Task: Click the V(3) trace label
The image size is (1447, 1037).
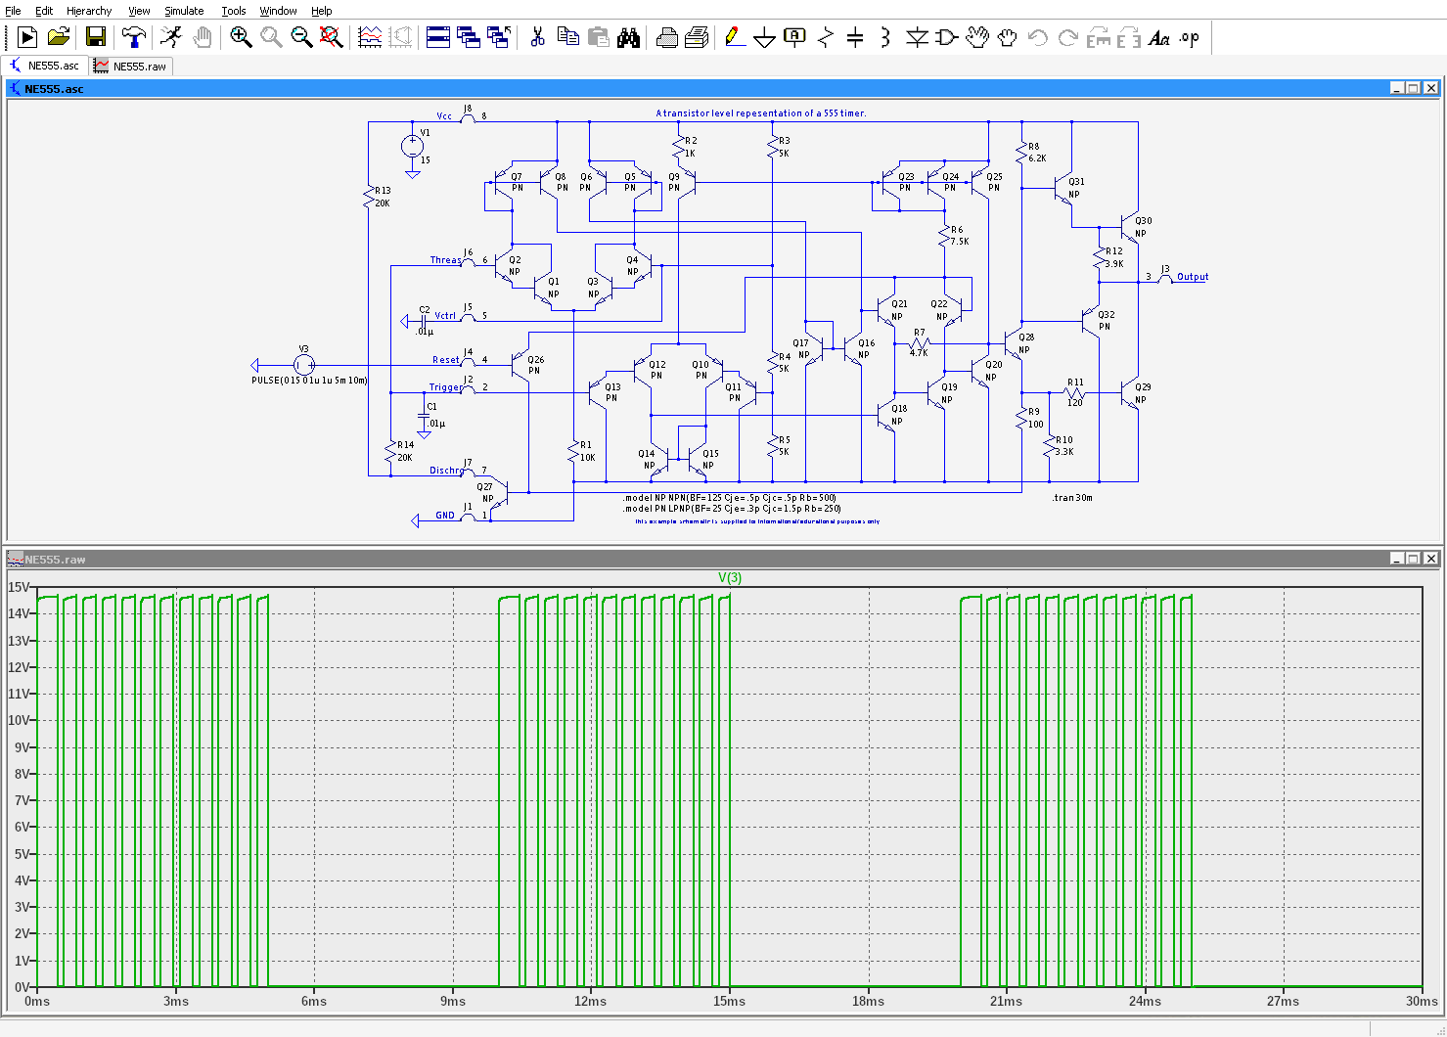Action: click(x=730, y=577)
